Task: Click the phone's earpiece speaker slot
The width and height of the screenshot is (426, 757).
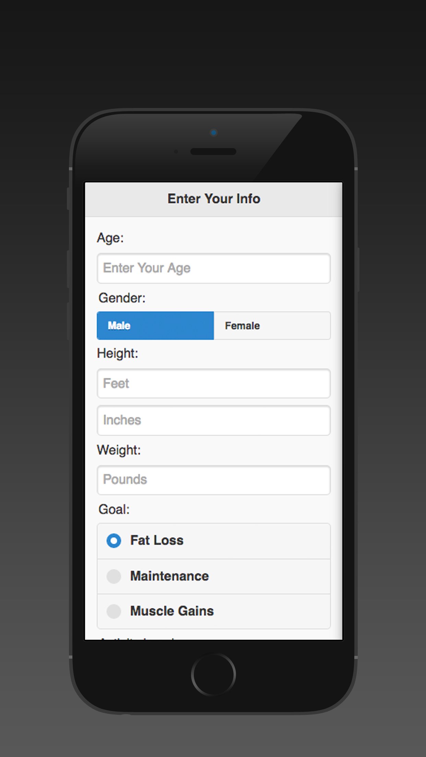Action: (213, 152)
